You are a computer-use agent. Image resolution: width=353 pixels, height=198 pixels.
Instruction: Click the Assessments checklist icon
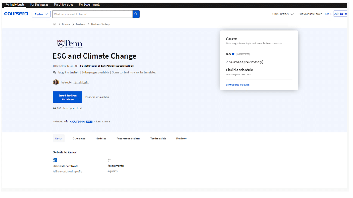coord(109,160)
